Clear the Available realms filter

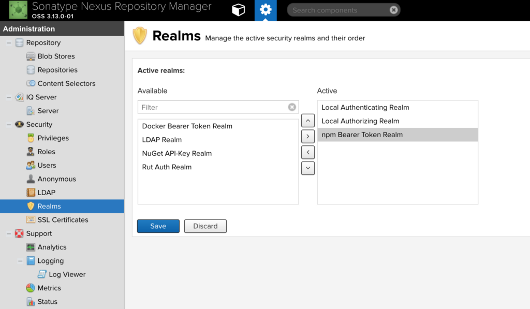point(292,107)
